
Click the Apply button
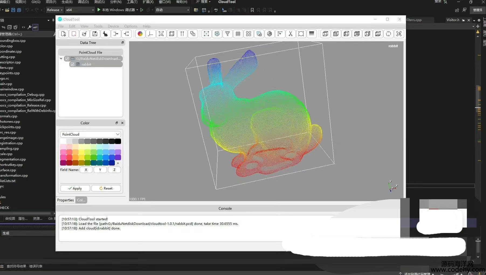coord(75,188)
